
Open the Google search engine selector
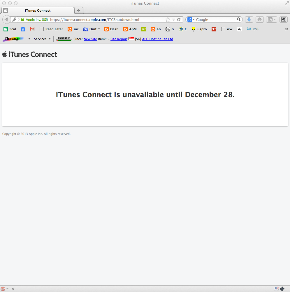(191, 19)
